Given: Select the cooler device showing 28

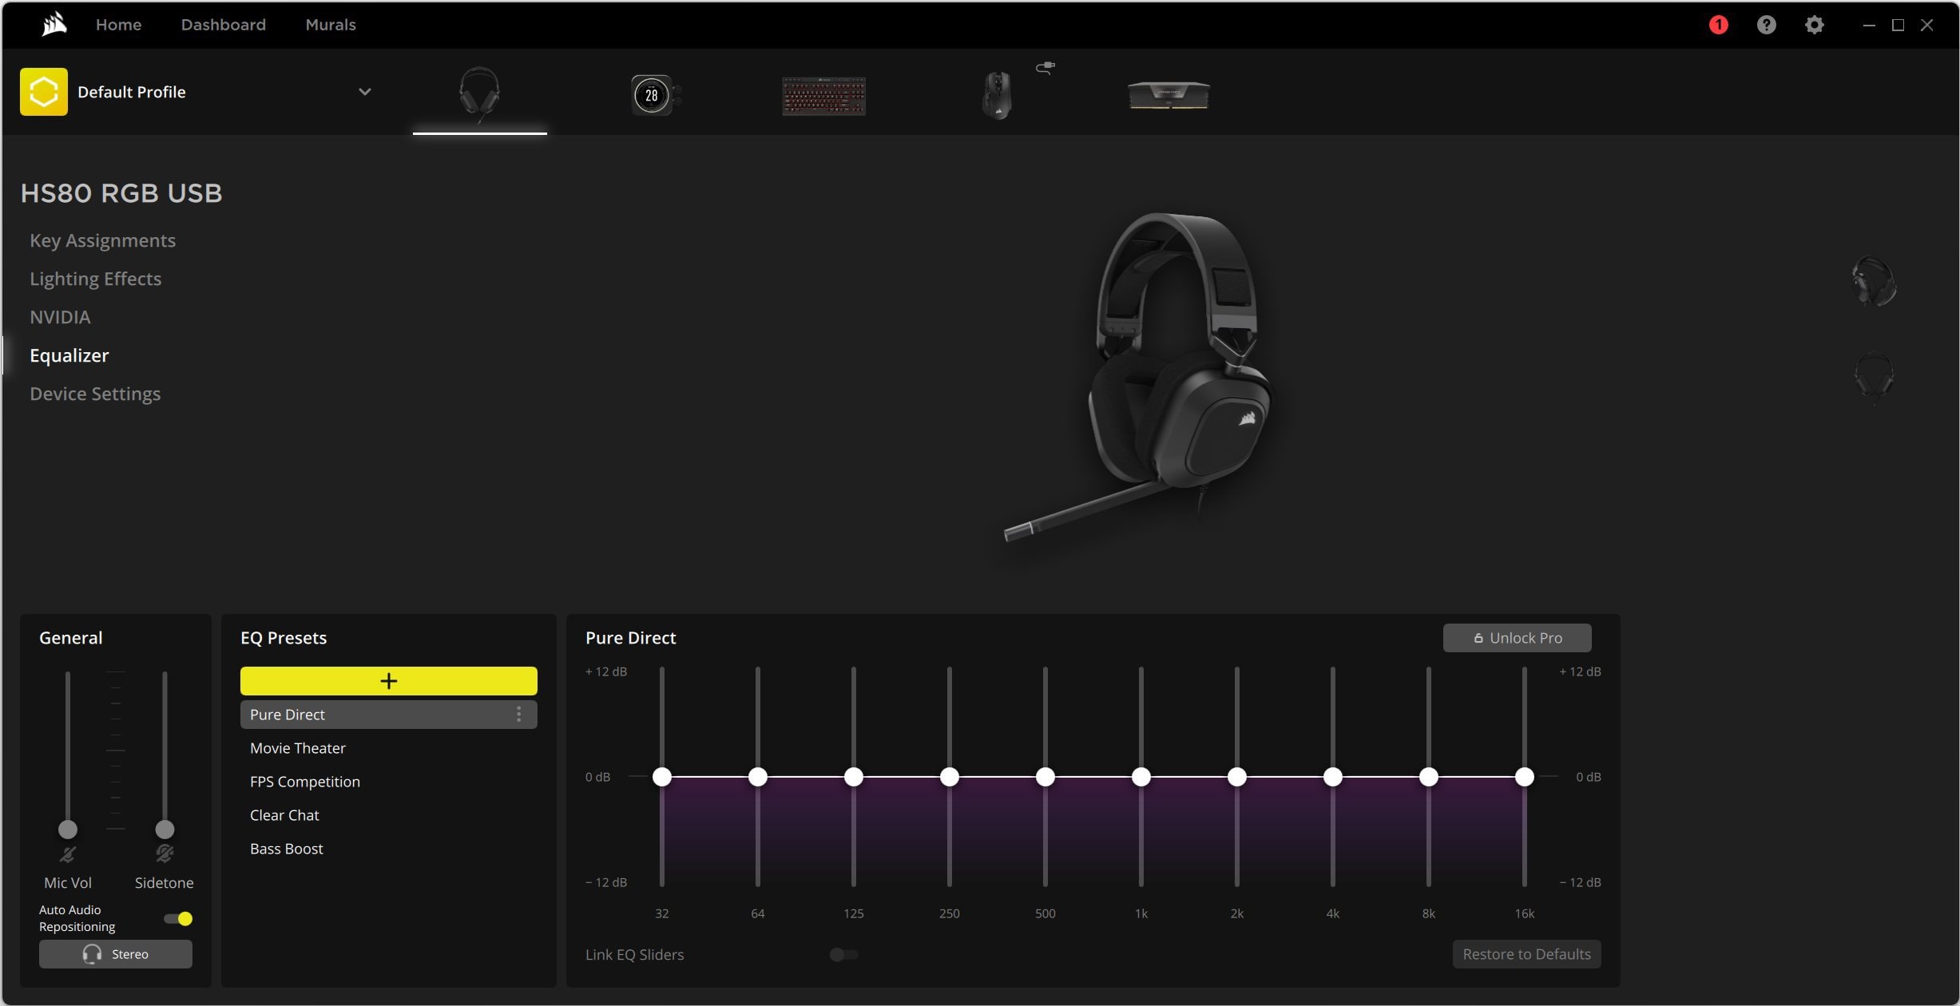Looking at the screenshot, I should [x=655, y=95].
